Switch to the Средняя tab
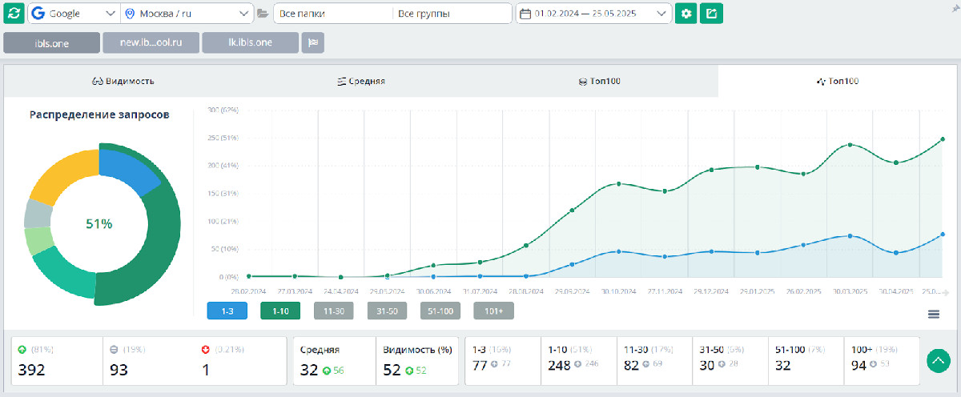 [361, 81]
